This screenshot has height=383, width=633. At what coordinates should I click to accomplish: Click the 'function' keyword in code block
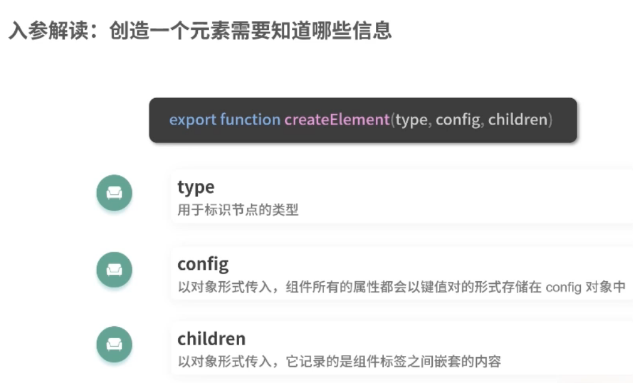click(x=250, y=120)
